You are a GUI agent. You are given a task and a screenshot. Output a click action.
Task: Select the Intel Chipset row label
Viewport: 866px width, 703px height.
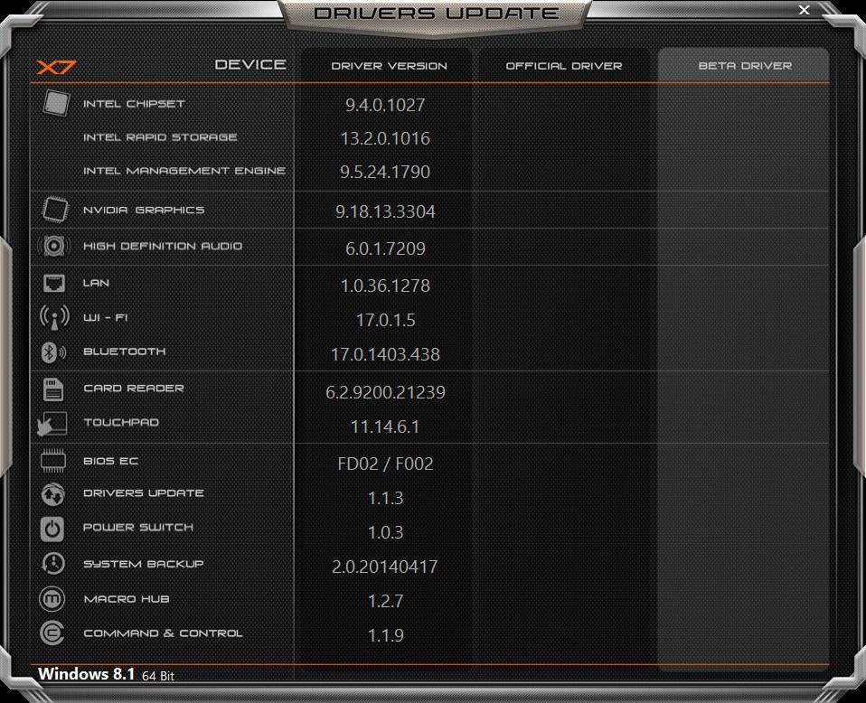[134, 104]
